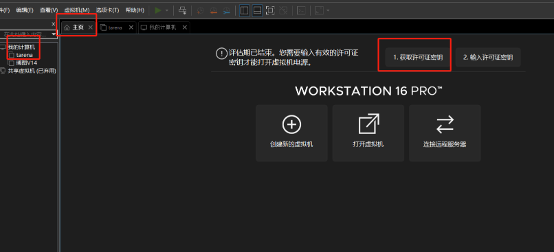
Task: Click the stretch guest display icon
Action: (x=319, y=10)
